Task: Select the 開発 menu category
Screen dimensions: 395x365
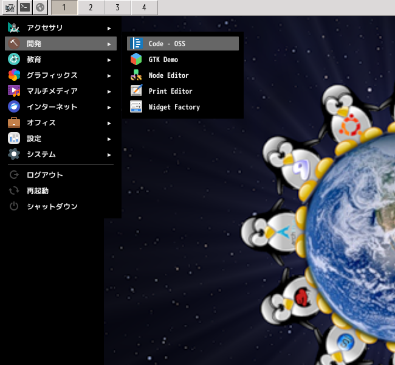Action: pyautogui.click(x=61, y=43)
